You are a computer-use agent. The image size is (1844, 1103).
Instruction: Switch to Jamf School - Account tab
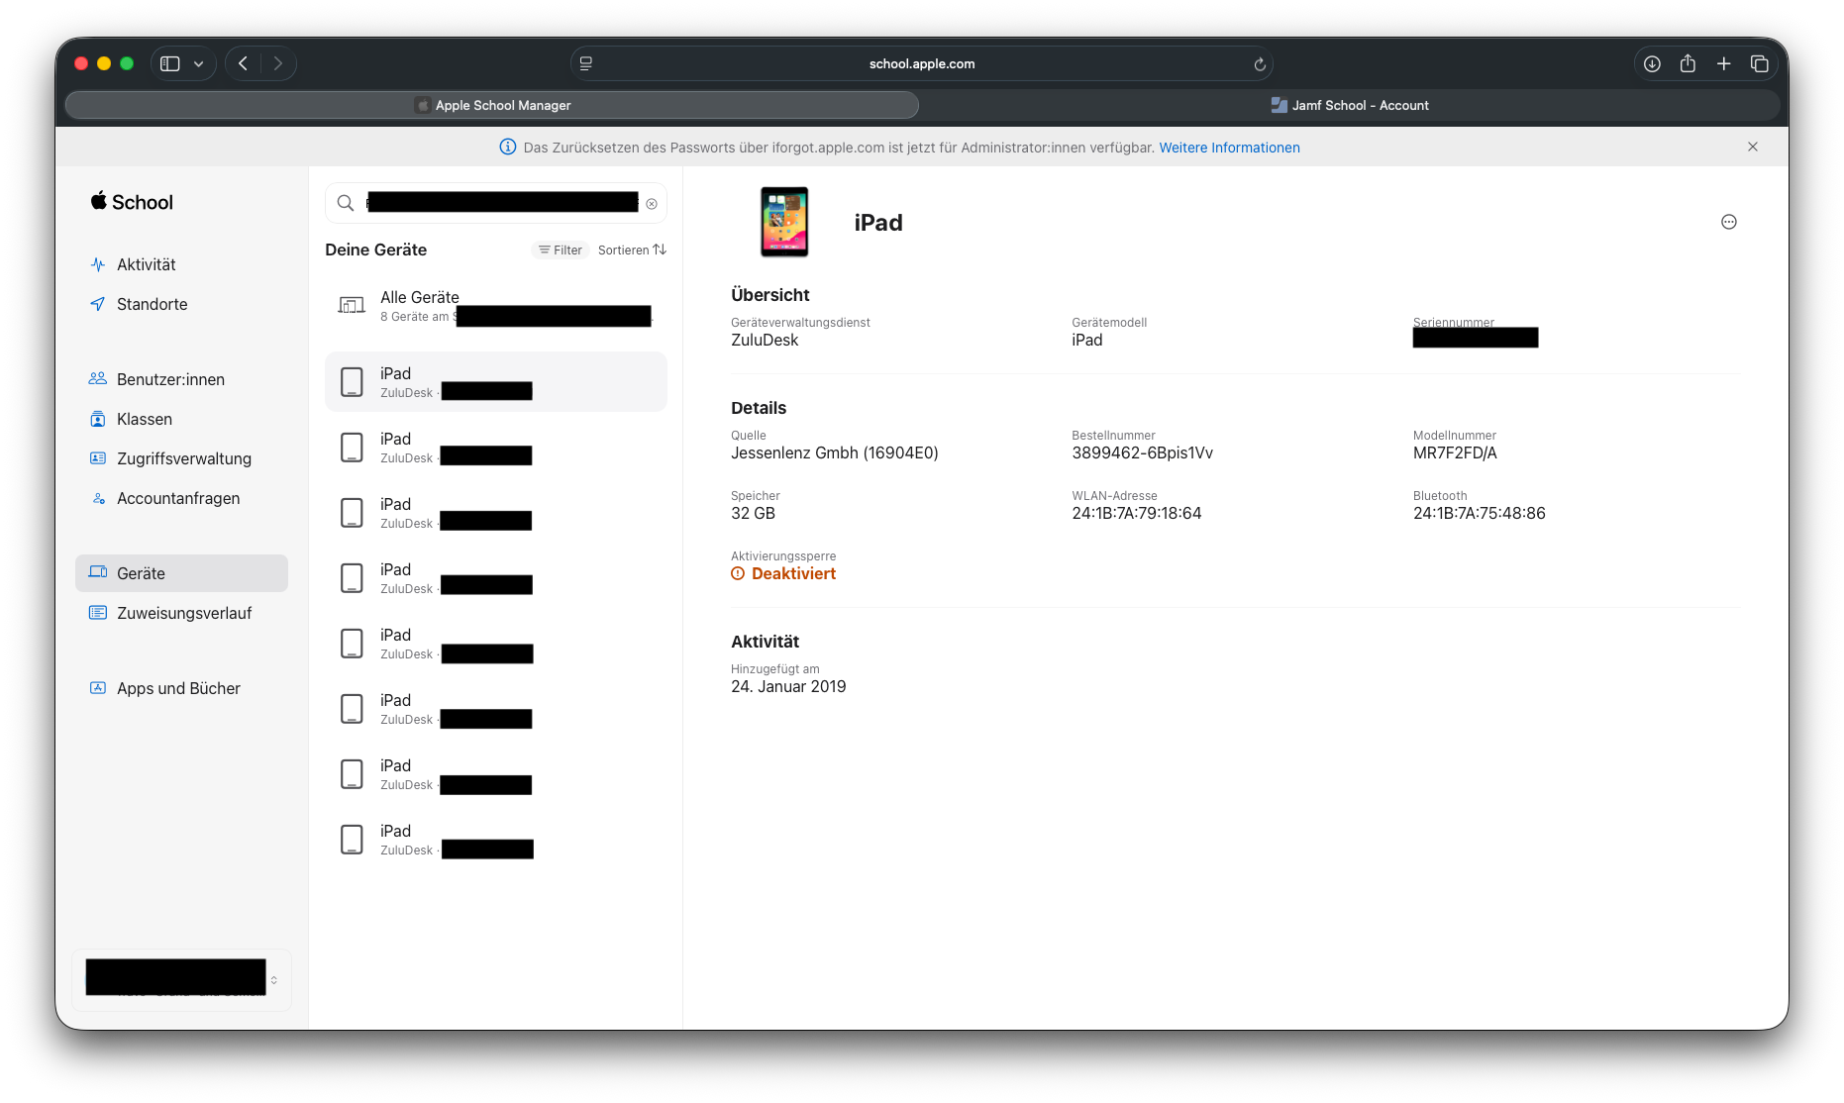[x=1350, y=105]
